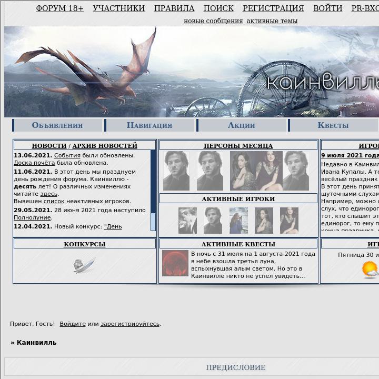The width and height of the screenshot is (379, 379).
Task: Open the 'список' of inactive players
Action: (x=54, y=201)
